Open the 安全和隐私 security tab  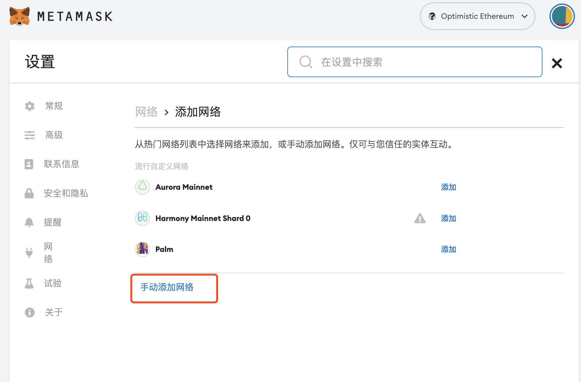click(66, 193)
